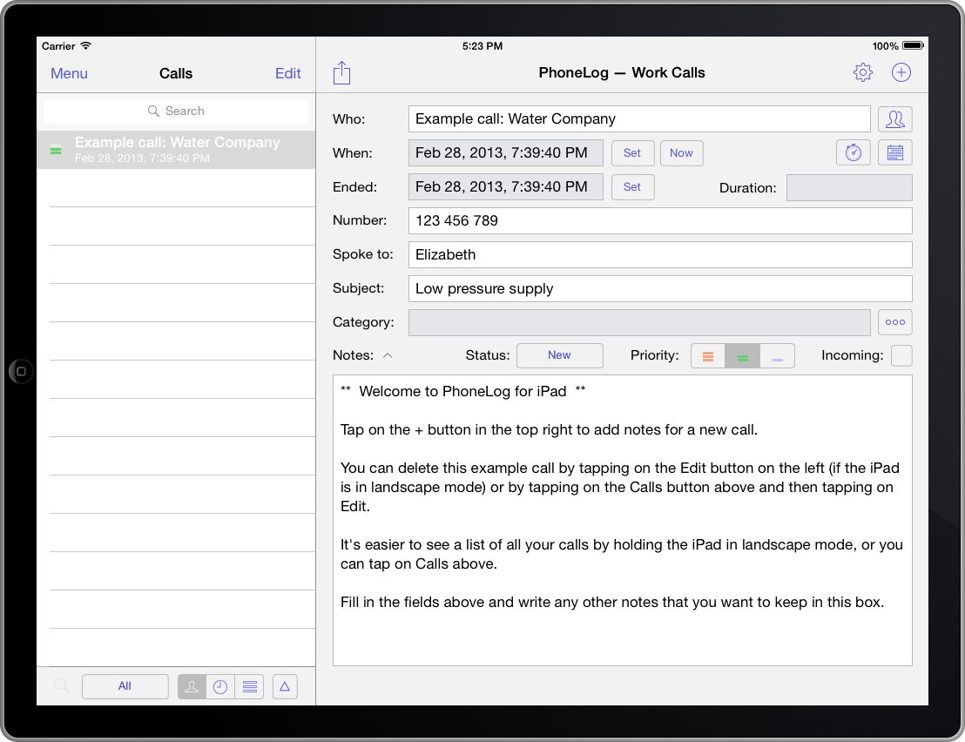The width and height of the screenshot is (965, 742).
Task: Change Status from New
Action: [559, 355]
